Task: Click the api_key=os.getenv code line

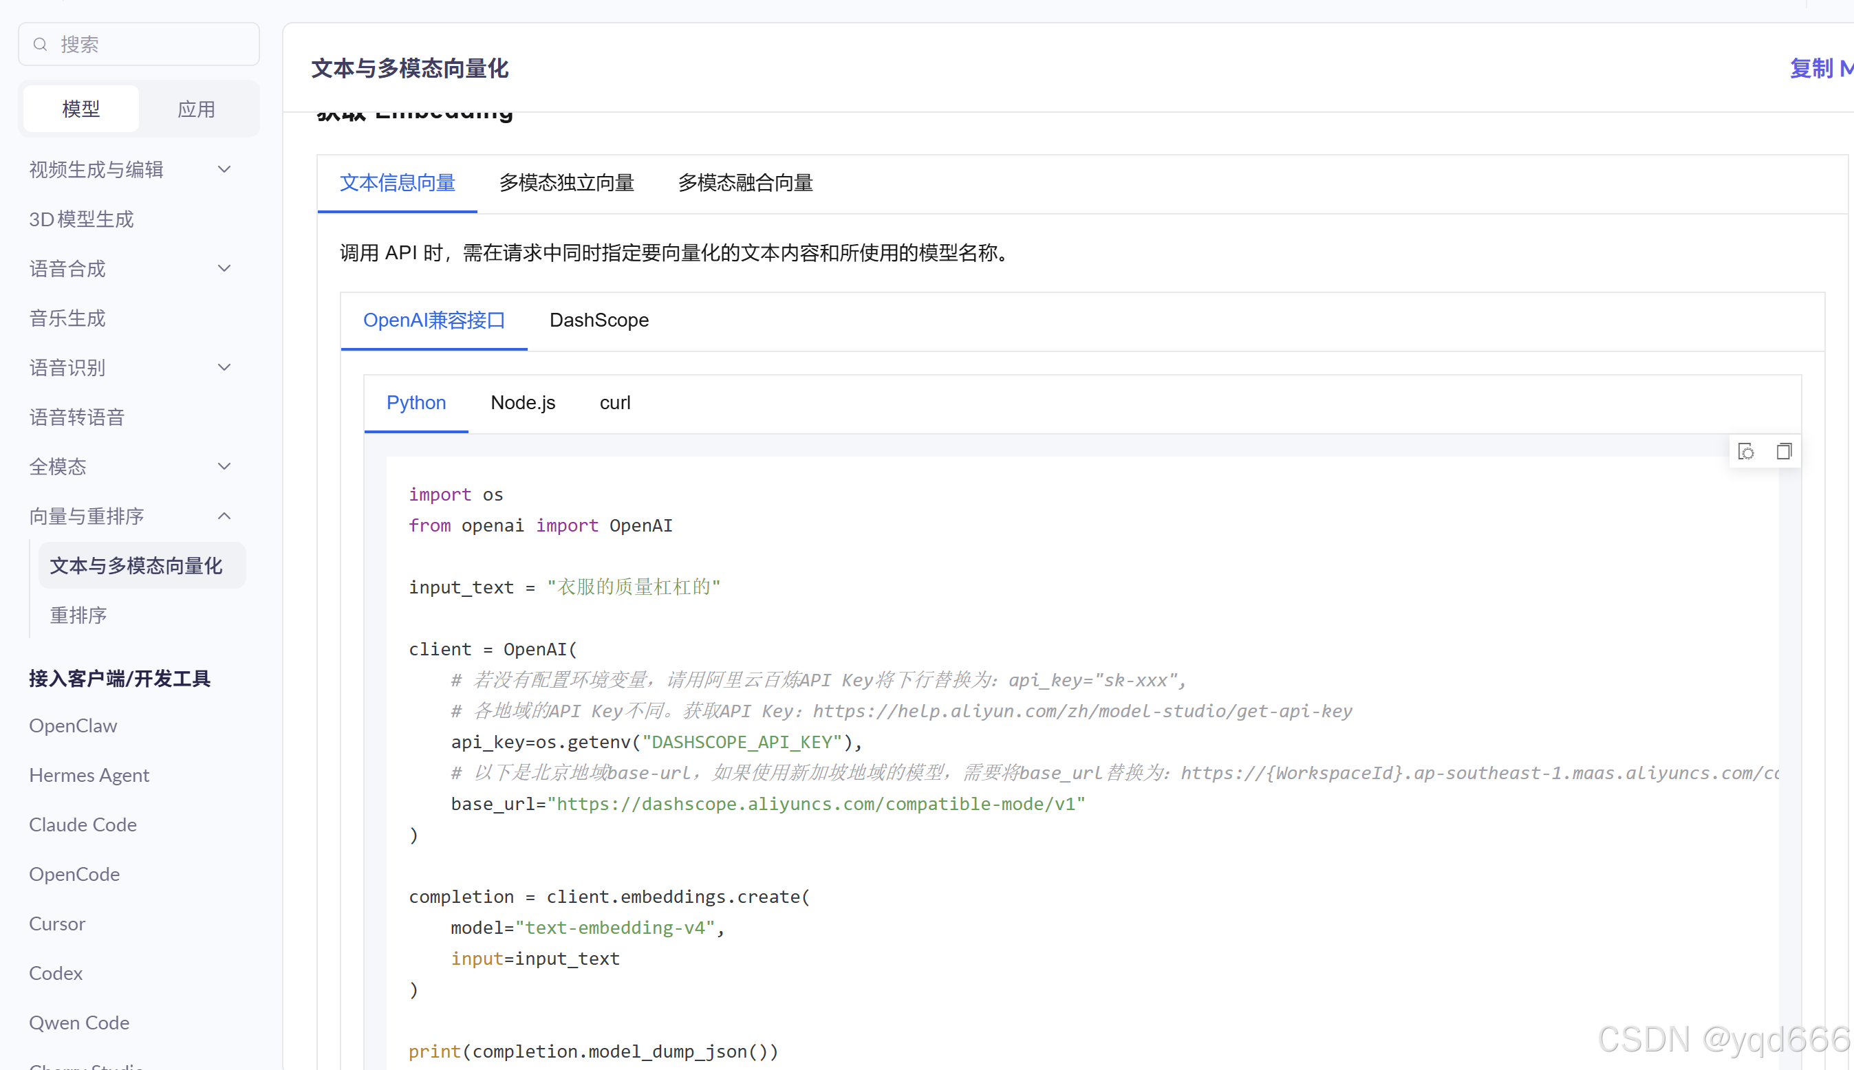Action: [656, 742]
